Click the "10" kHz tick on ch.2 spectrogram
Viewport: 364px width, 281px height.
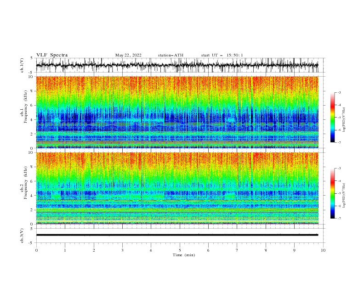pyautogui.click(x=31, y=152)
